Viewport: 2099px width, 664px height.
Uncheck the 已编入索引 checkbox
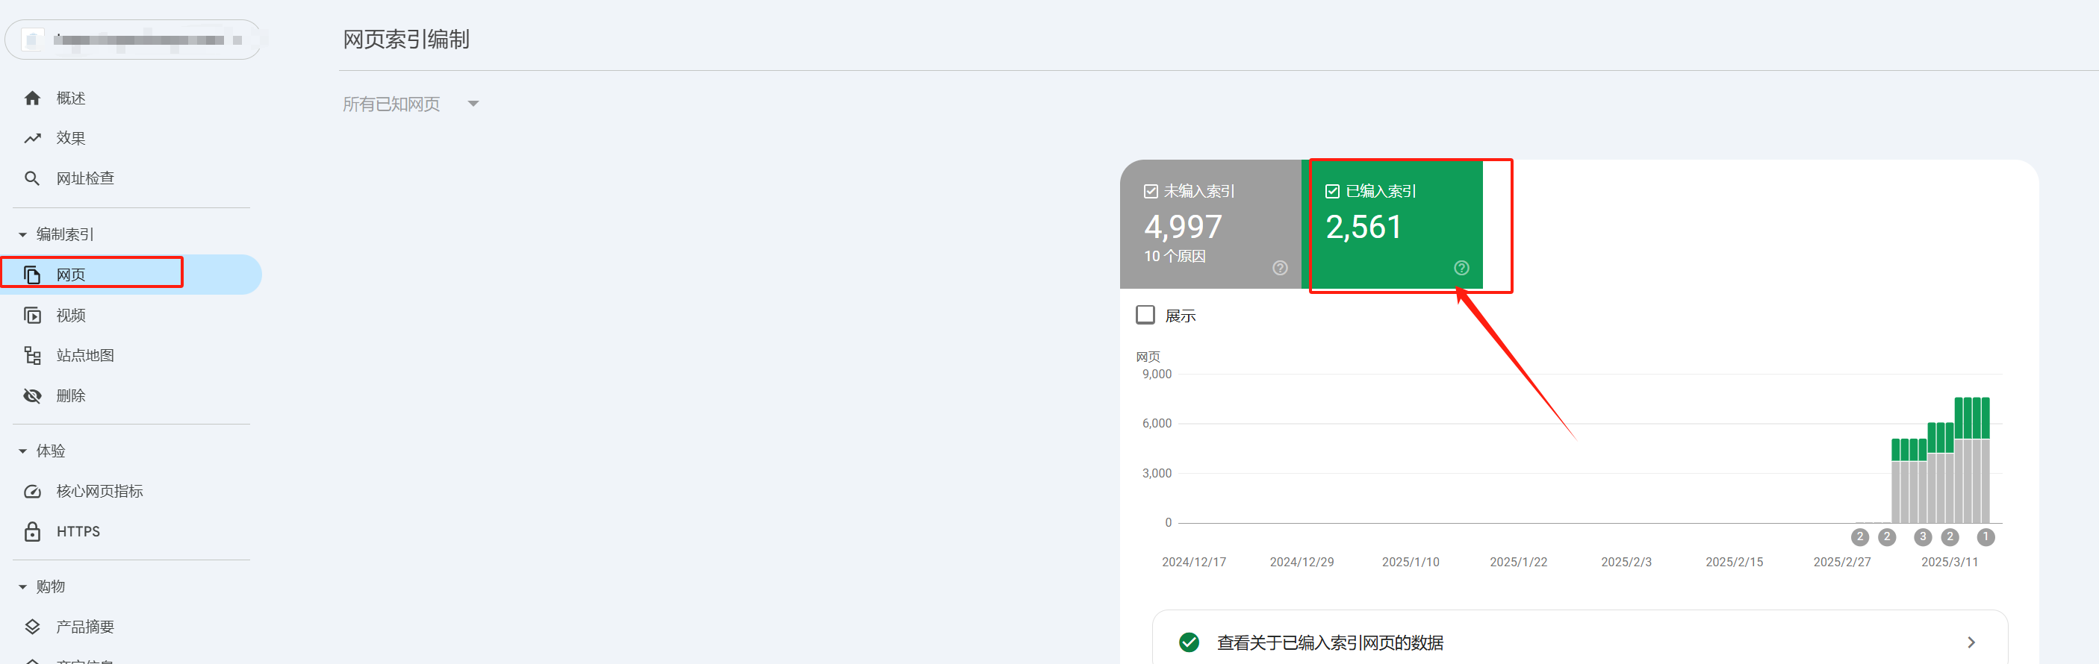point(1332,191)
